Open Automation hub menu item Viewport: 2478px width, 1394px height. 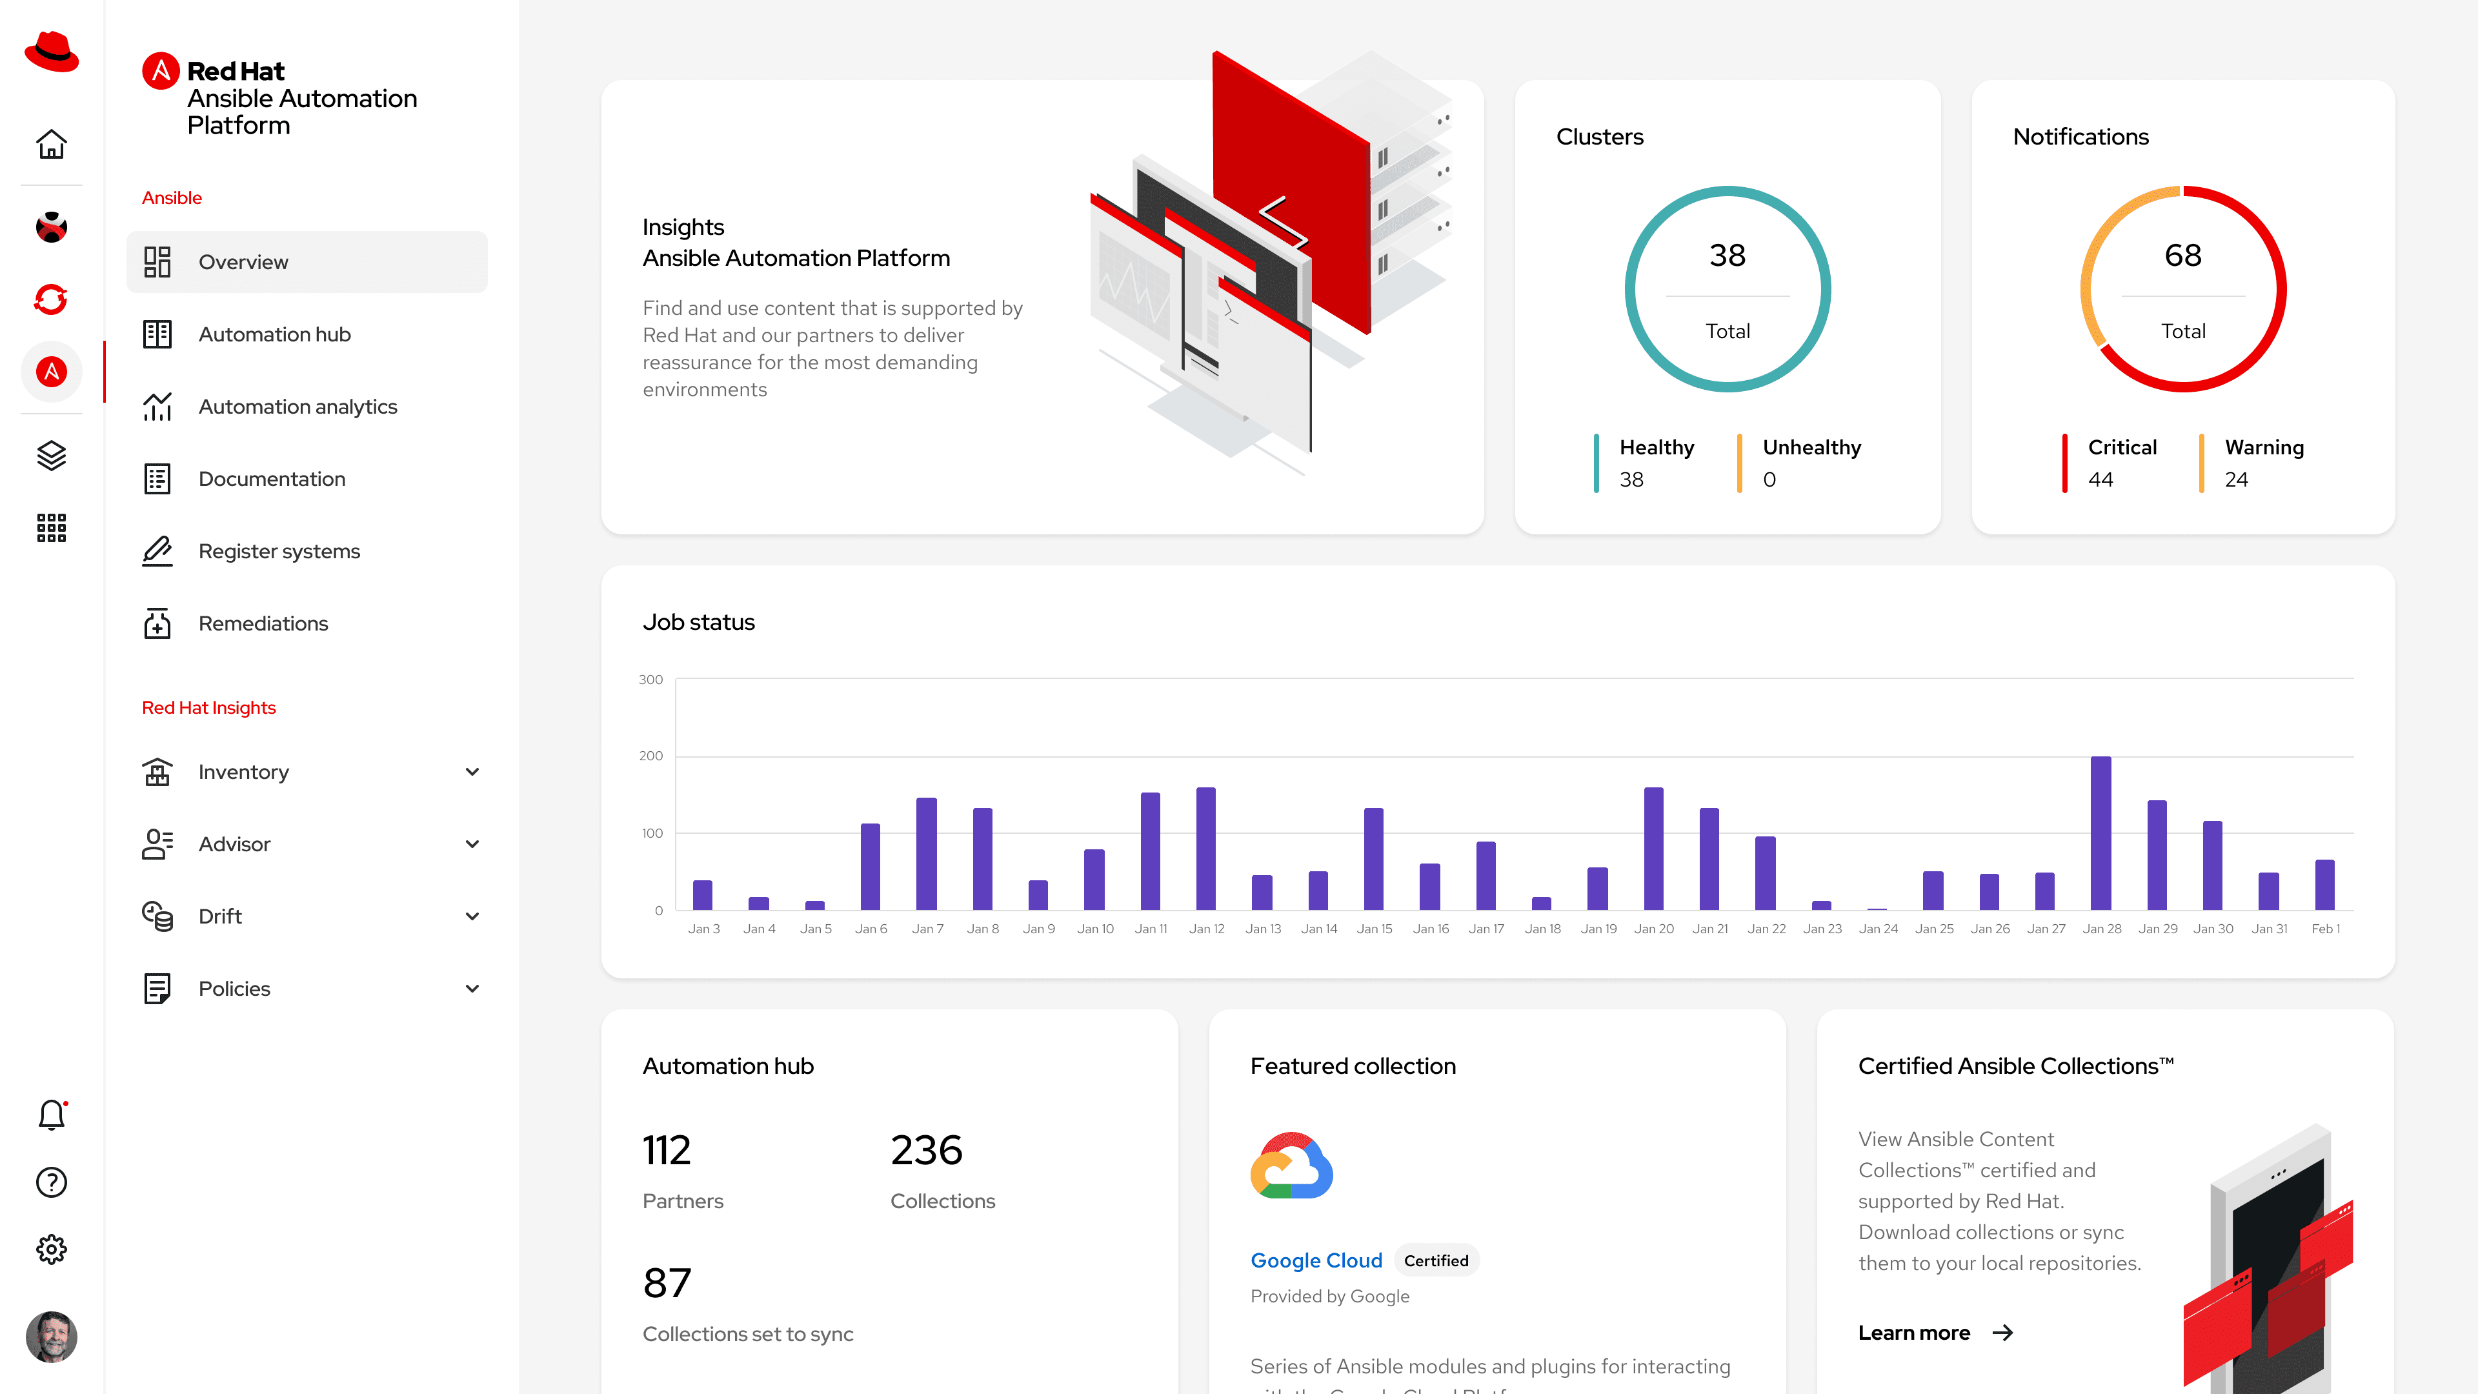coord(307,334)
